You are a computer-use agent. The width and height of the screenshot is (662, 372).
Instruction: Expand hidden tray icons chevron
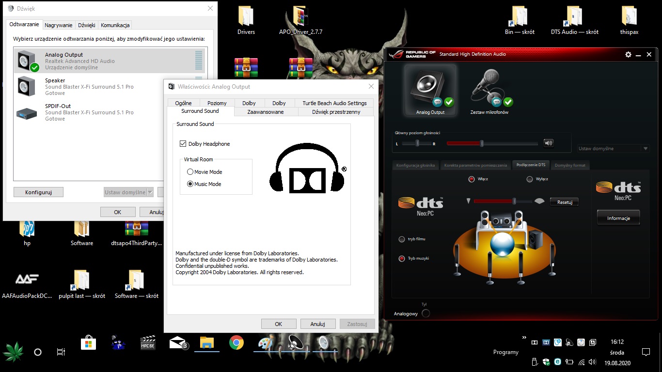[524, 337]
